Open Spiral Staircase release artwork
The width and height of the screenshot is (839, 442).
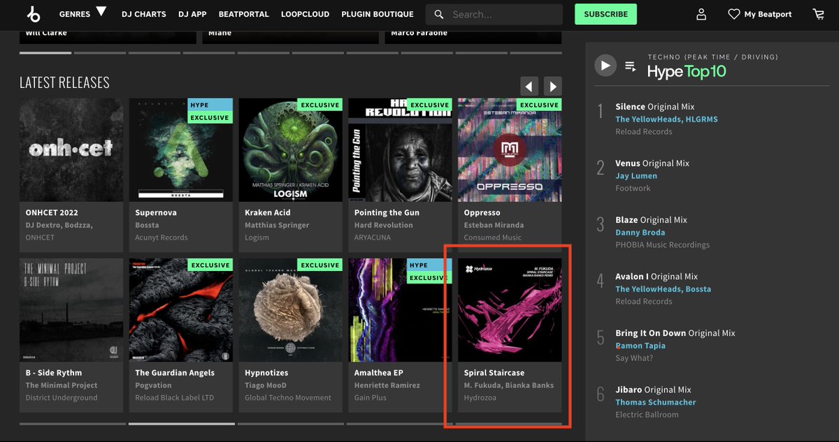point(510,310)
